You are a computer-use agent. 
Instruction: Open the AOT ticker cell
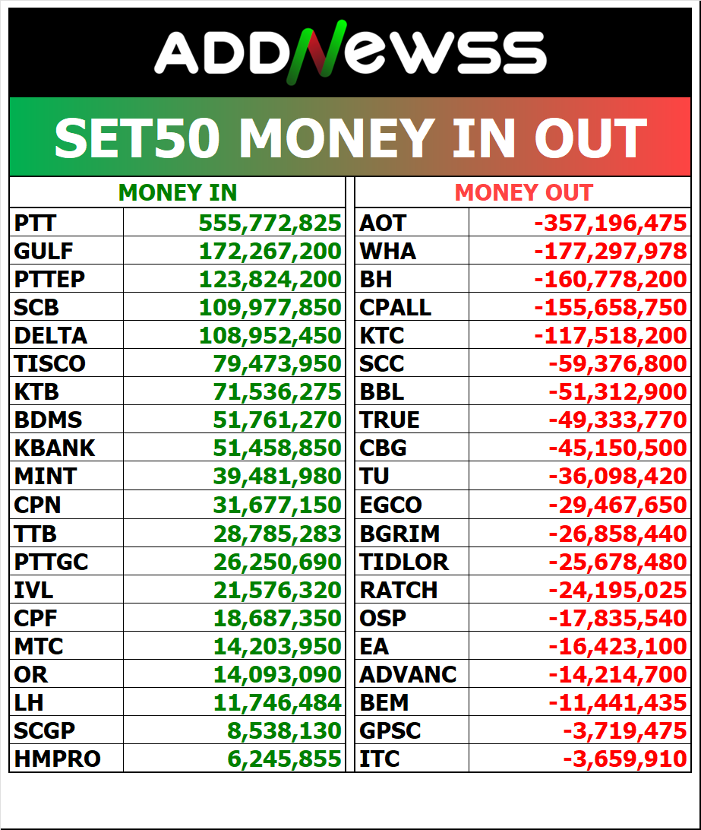[x=383, y=223]
